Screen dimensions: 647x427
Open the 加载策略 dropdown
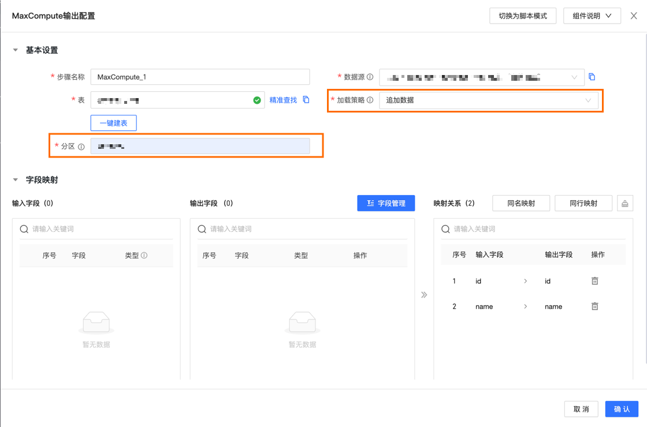(489, 100)
